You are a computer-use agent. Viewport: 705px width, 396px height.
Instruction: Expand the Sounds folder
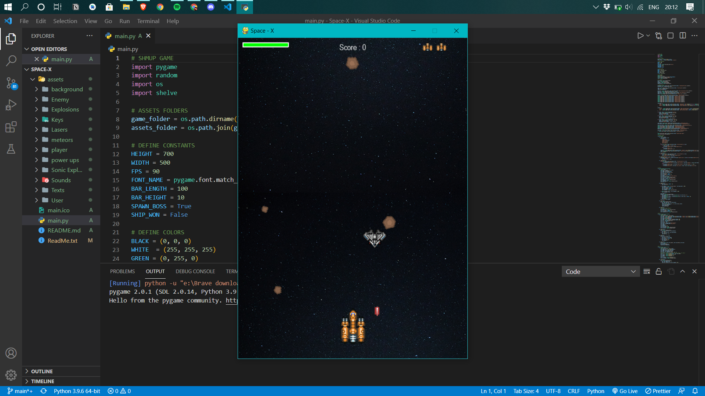tap(61, 180)
